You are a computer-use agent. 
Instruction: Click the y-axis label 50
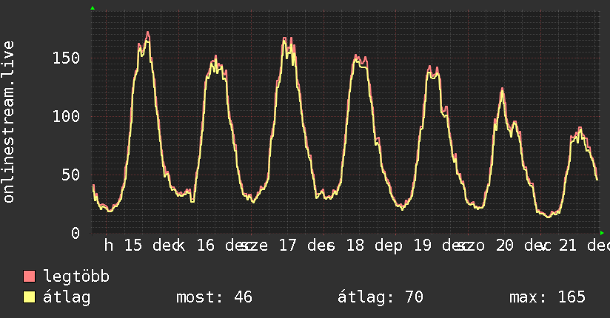(71, 175)
